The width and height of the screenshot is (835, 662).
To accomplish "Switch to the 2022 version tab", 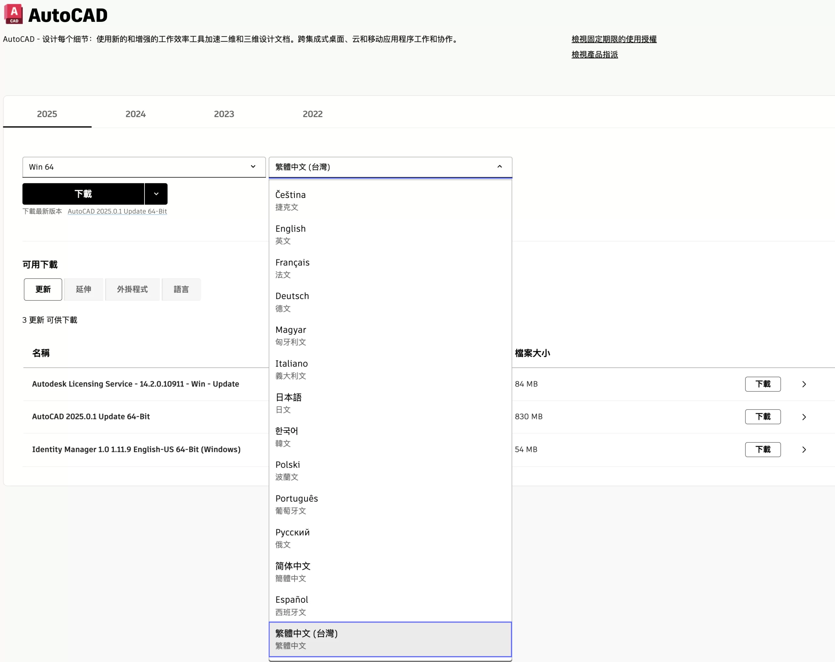I will [x=312, y=114].
